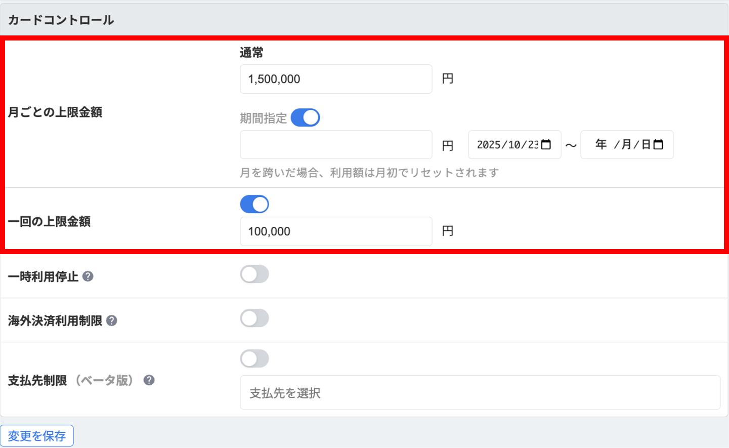The width and height of the screenshot is (729, 448).
Task: Open the 支払先を選択 dropdown
Action: pyautogui.click(x=480, y=393)
